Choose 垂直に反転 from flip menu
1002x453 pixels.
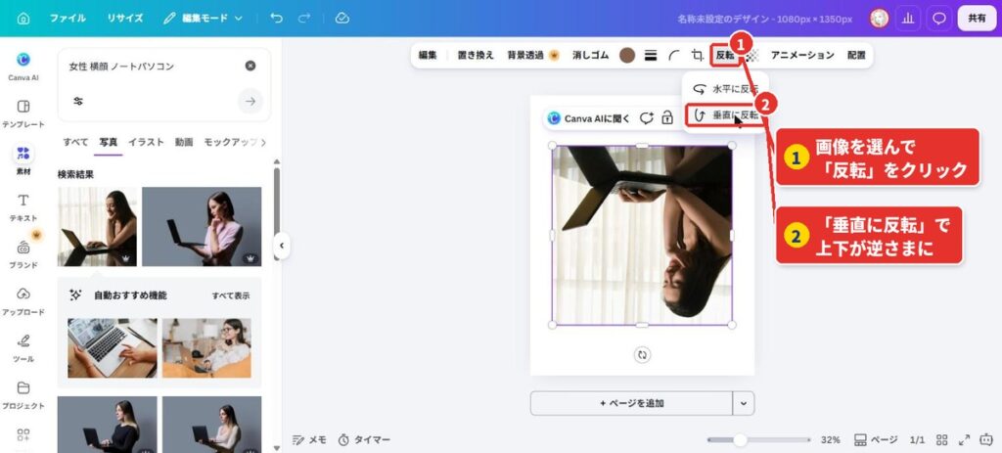pyautogui.click(x=725, y=115)
